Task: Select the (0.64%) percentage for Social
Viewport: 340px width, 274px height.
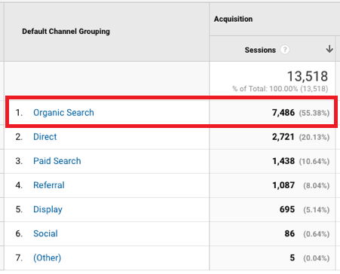Action: click(x=316, y=234)
